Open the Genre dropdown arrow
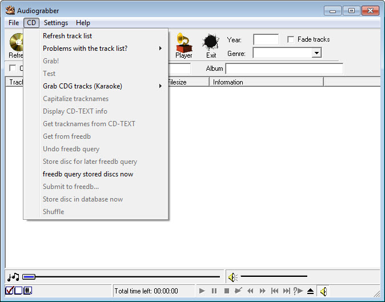Screen dimensions: 385x302 coord(316,53)
